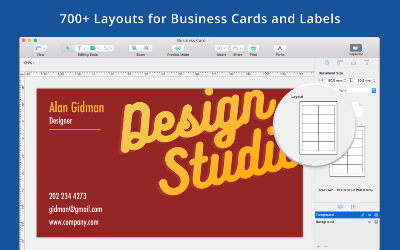Add a new layer with plus button
The width and height of the screenshot is (400, 250).
click(x=319, y=246)
